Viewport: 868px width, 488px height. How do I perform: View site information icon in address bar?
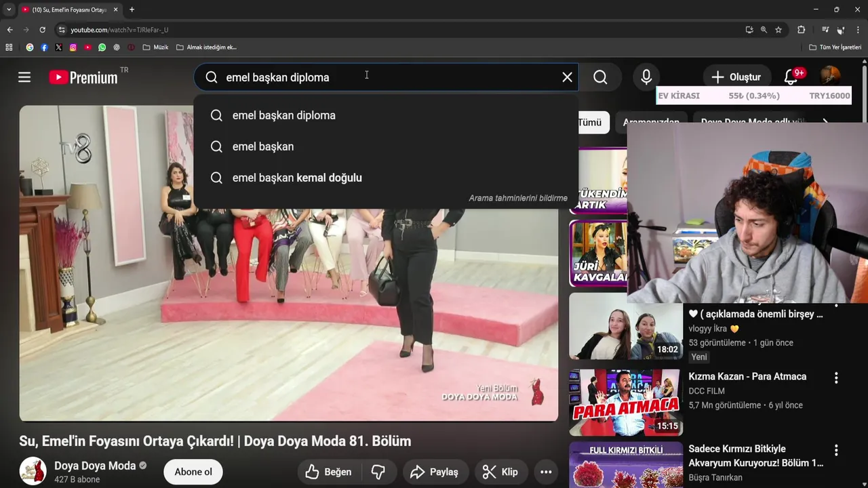[62, 30]
